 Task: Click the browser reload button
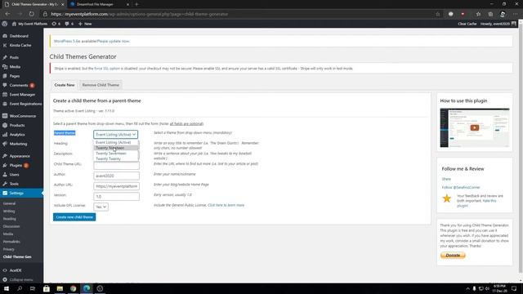click(x=31, y=14)
